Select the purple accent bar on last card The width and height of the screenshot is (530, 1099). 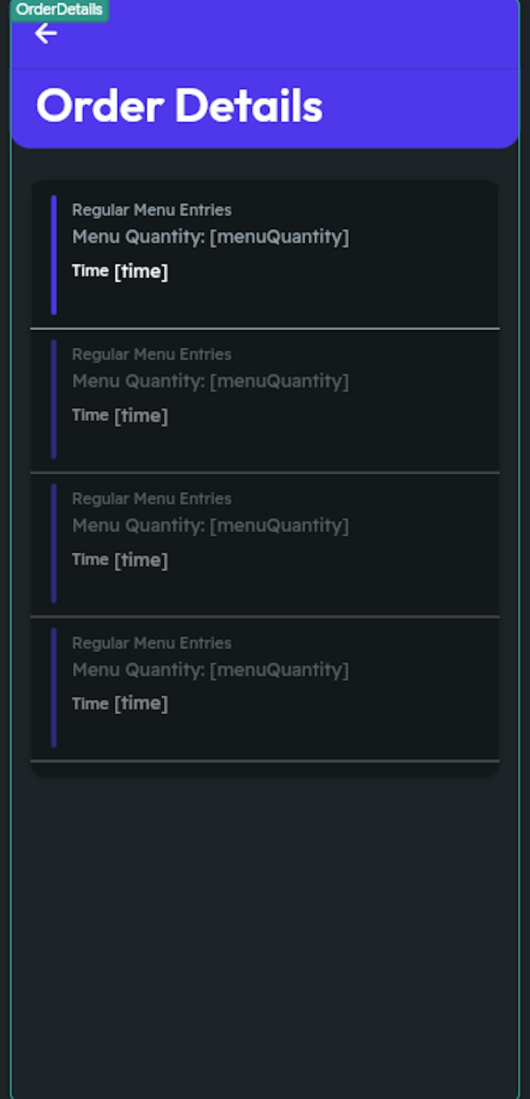click(54, 686)
